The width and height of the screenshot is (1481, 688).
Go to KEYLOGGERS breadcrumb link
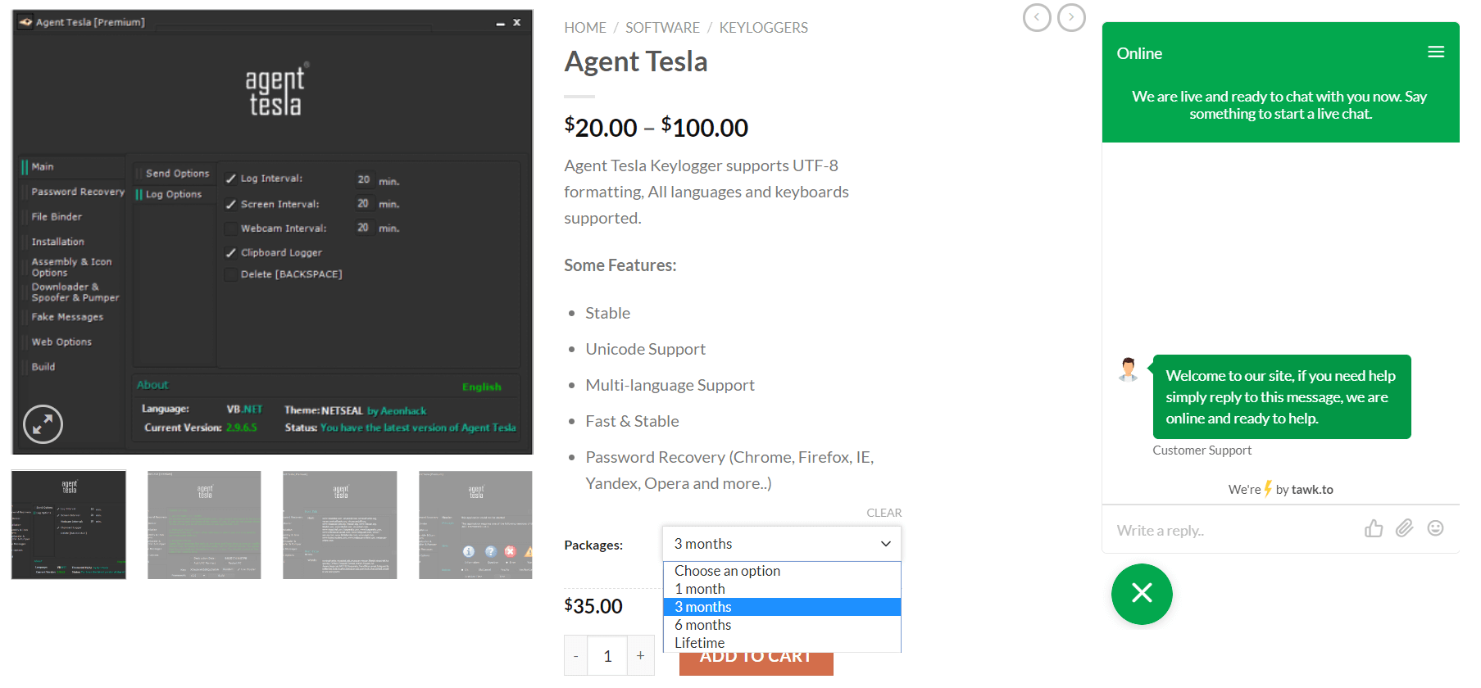click(764, 28)
